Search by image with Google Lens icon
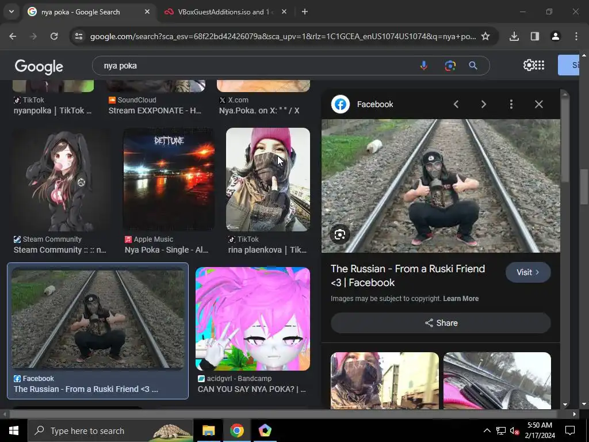Viewport: 589px width, 442px height. 450,66
